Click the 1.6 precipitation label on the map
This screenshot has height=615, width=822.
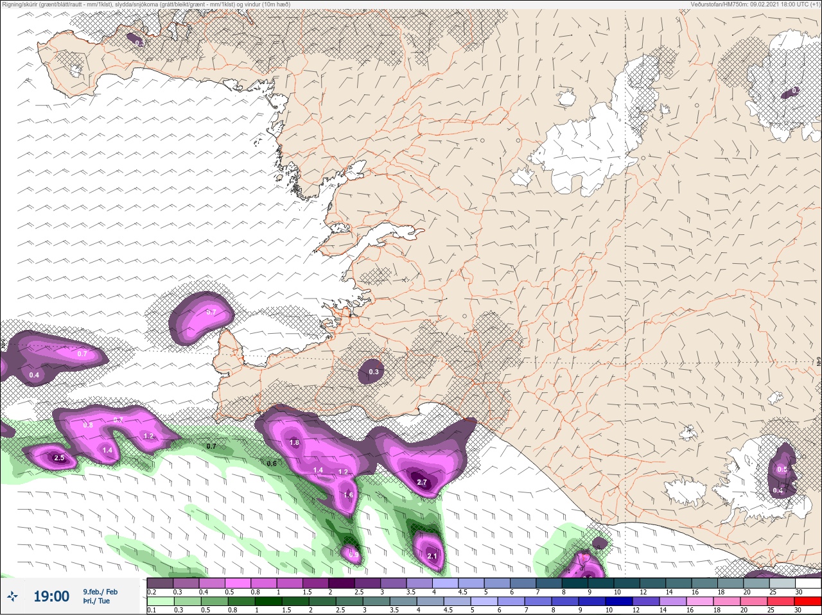click(x=349, y=496)
